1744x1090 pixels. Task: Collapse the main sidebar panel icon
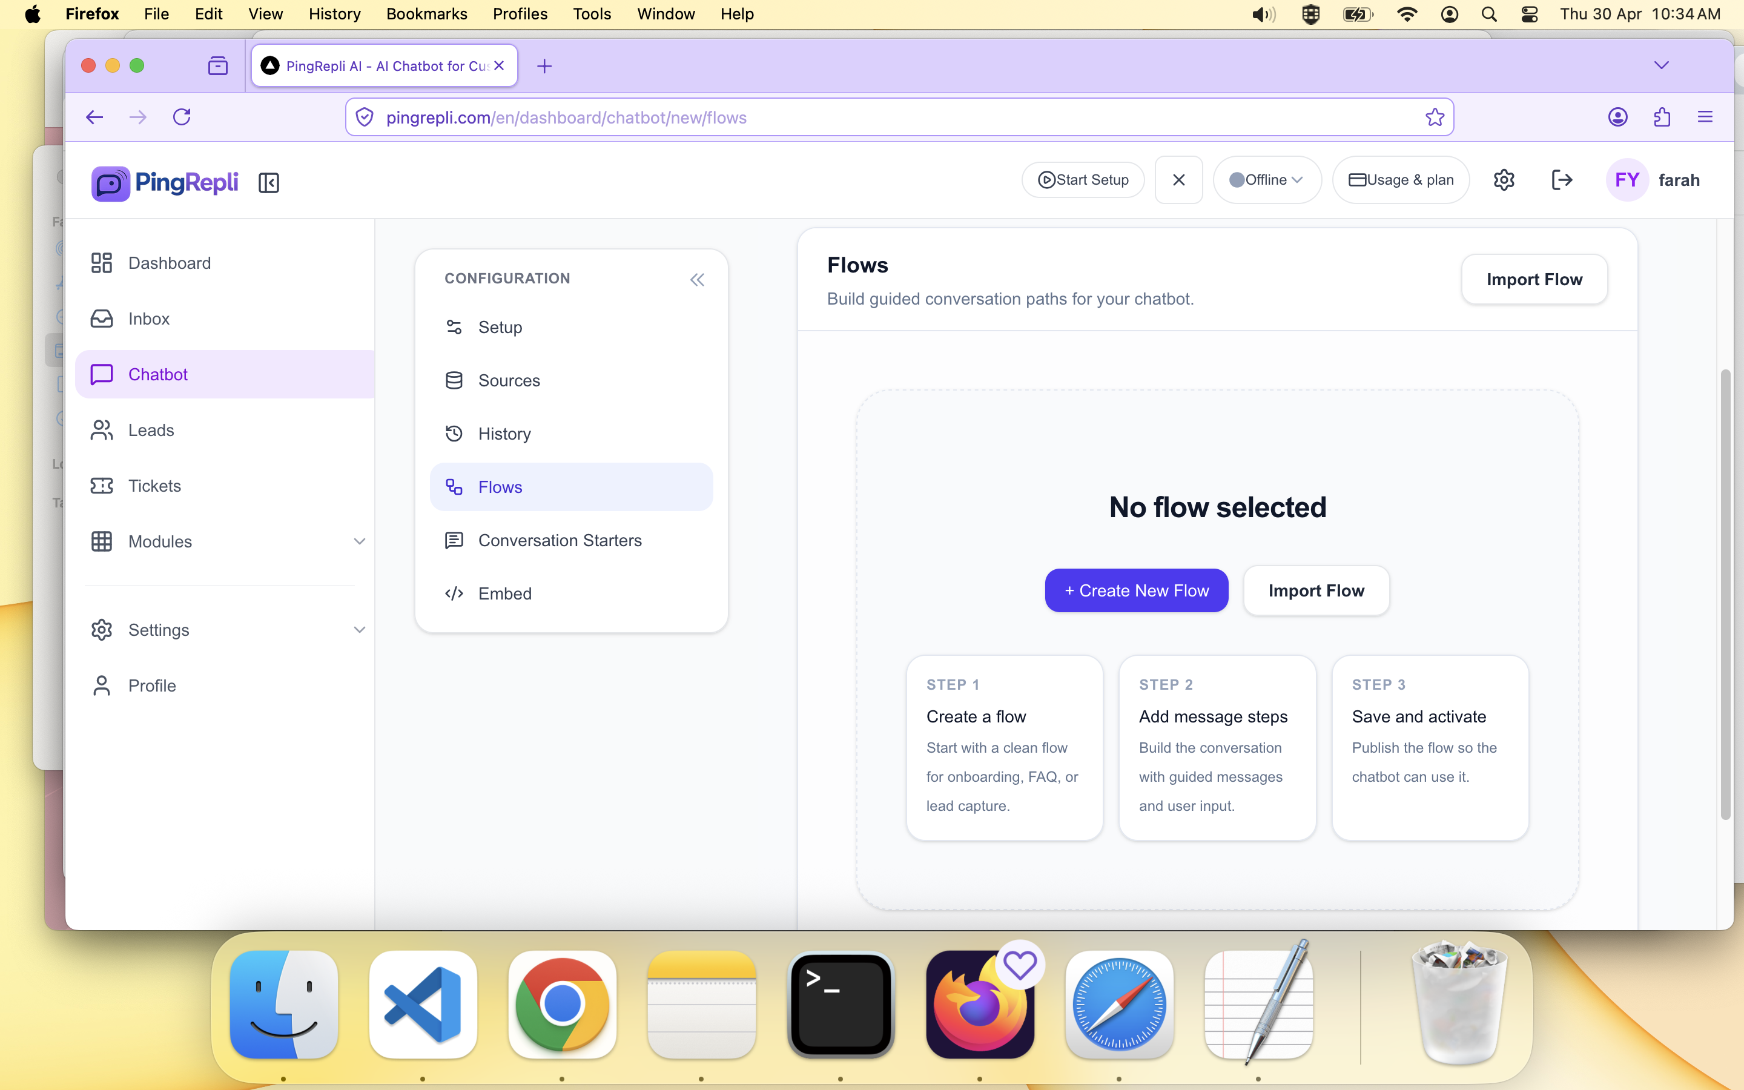coord(269,182)
